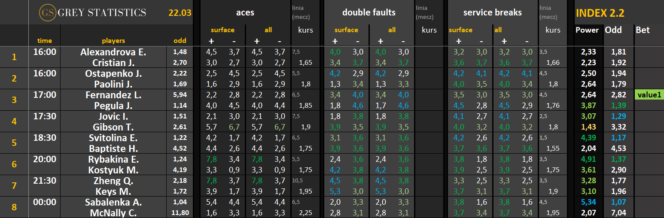Click the GS circular logo icon
The width and height of the screenshot is (664, 218).
tap(47, 13)
